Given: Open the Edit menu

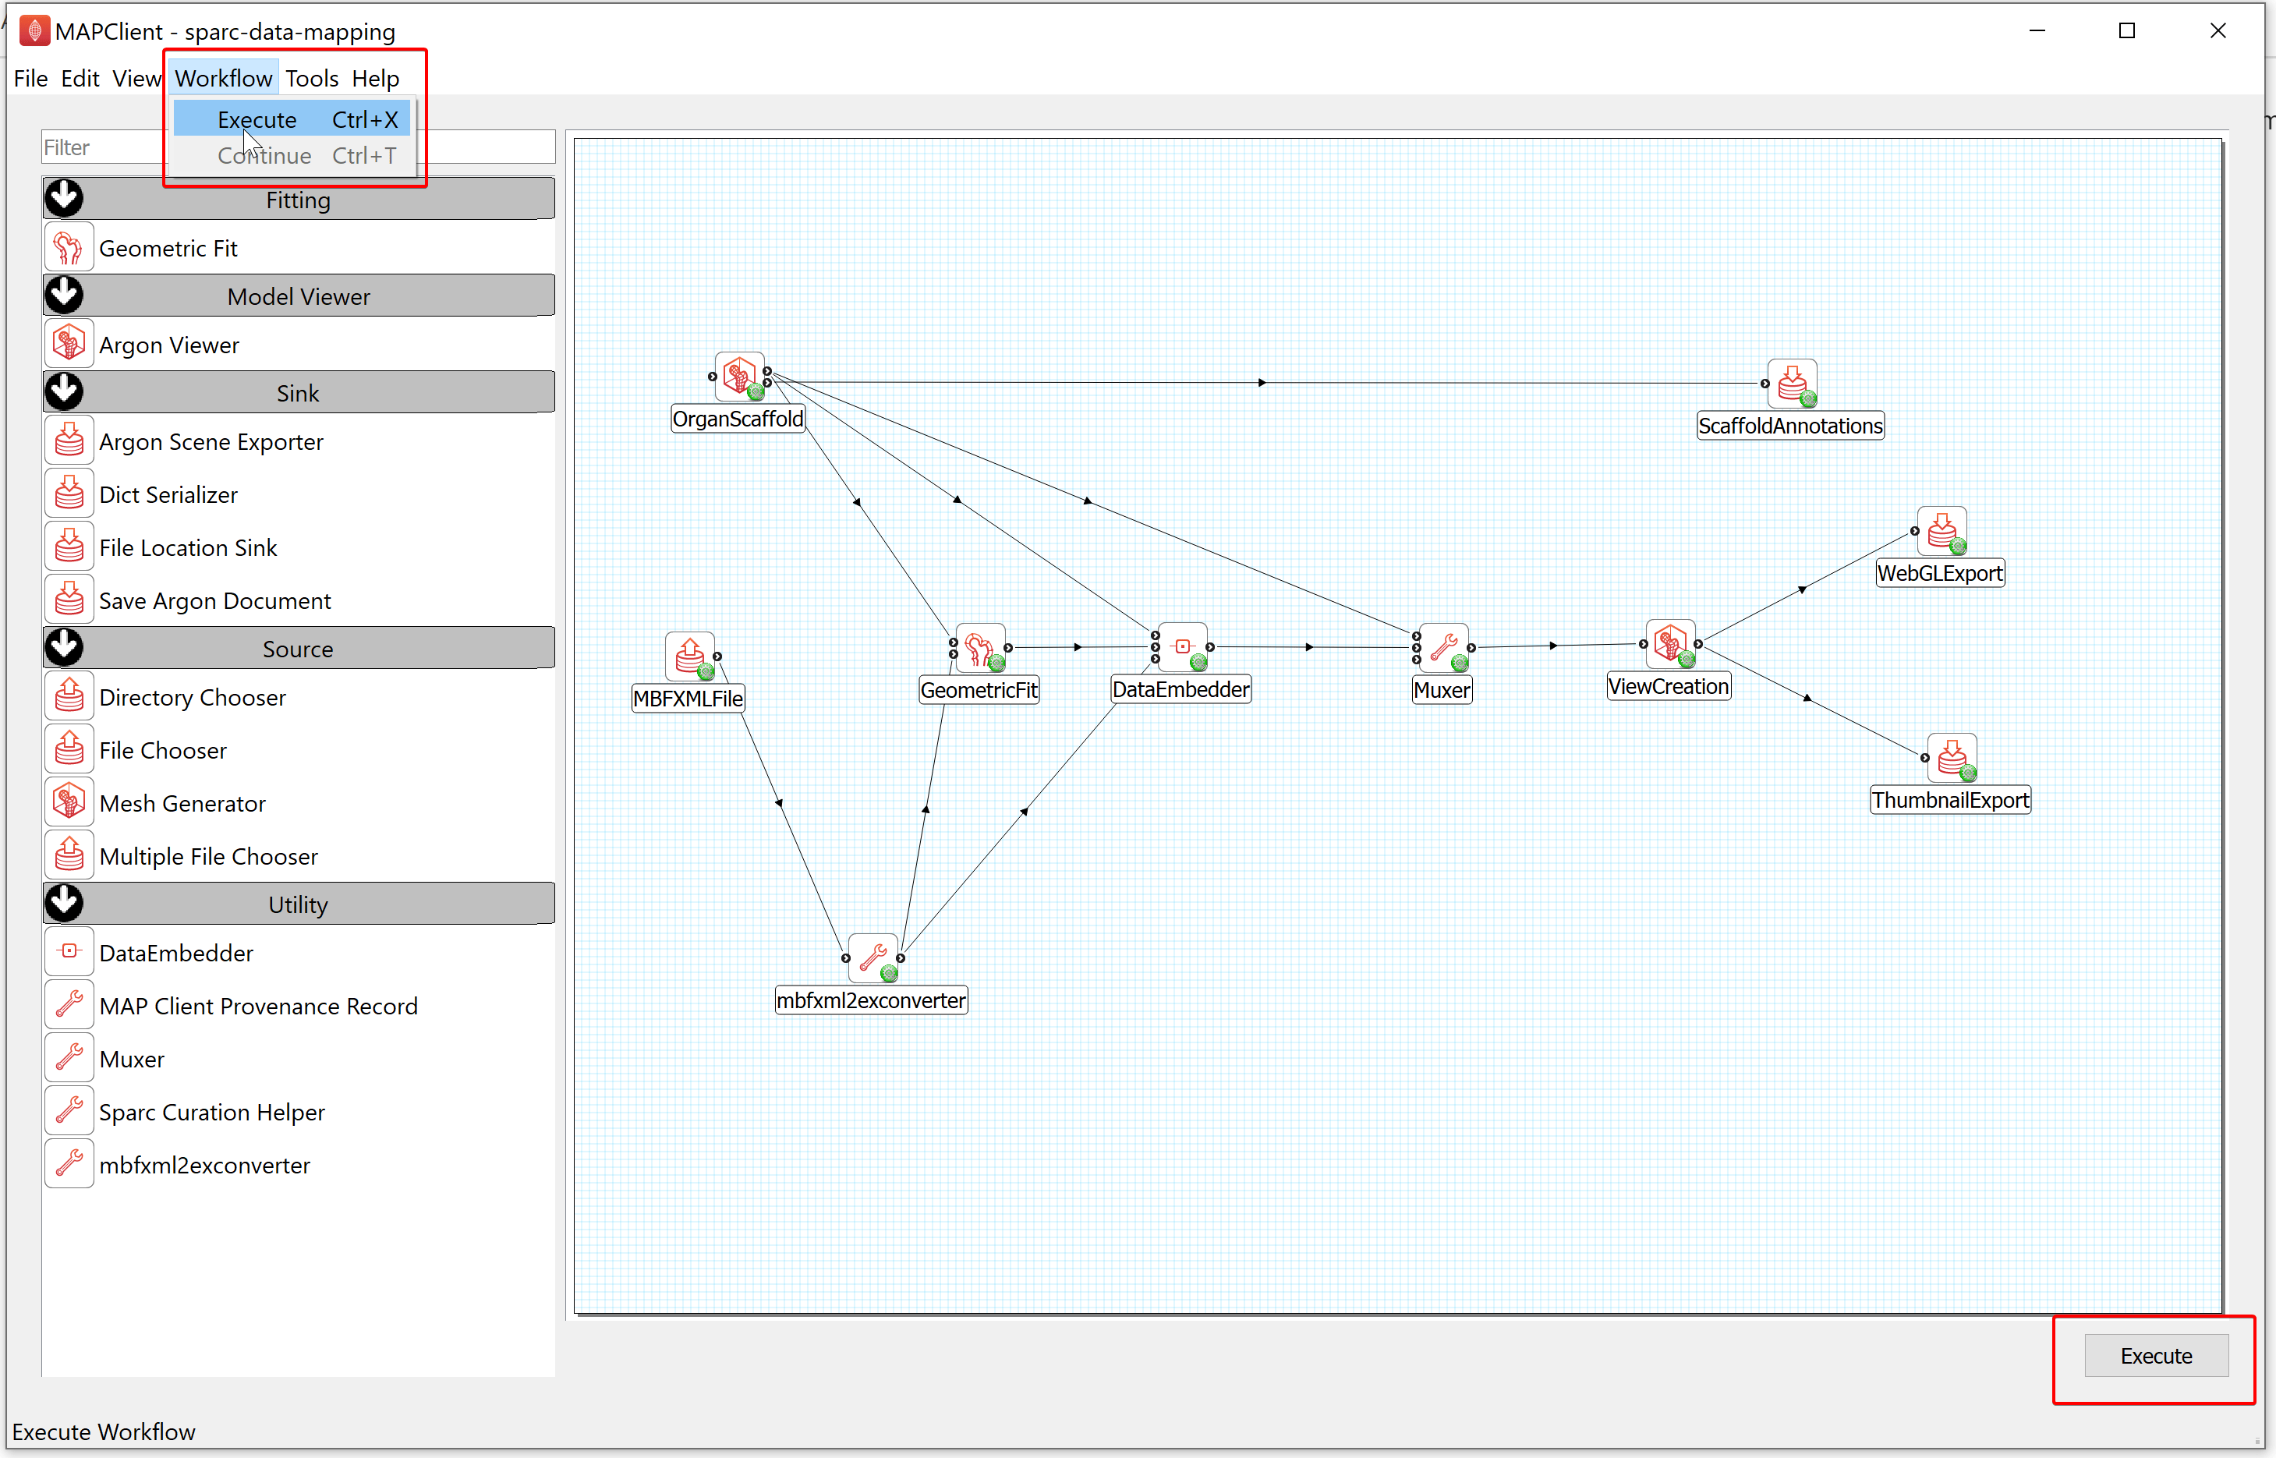Looking at the screenshot, I should pyautogui.click(x=80, y=78).
